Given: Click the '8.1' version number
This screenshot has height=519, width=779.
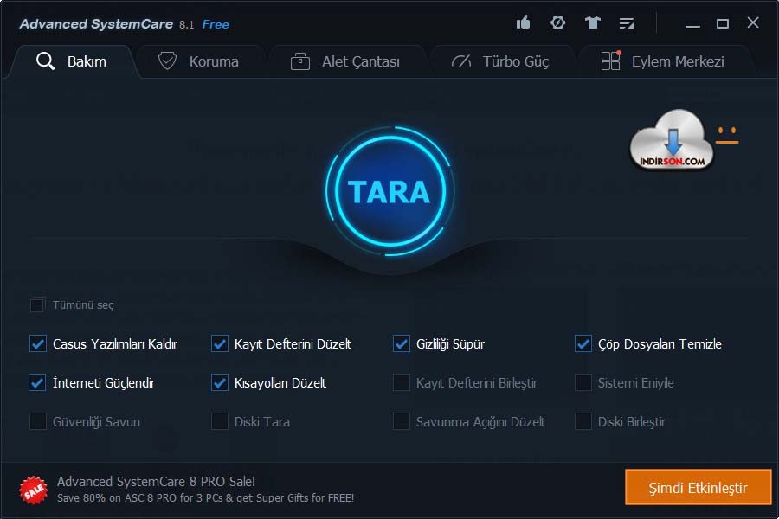Looking at the screenshot, I should point(187,25).
